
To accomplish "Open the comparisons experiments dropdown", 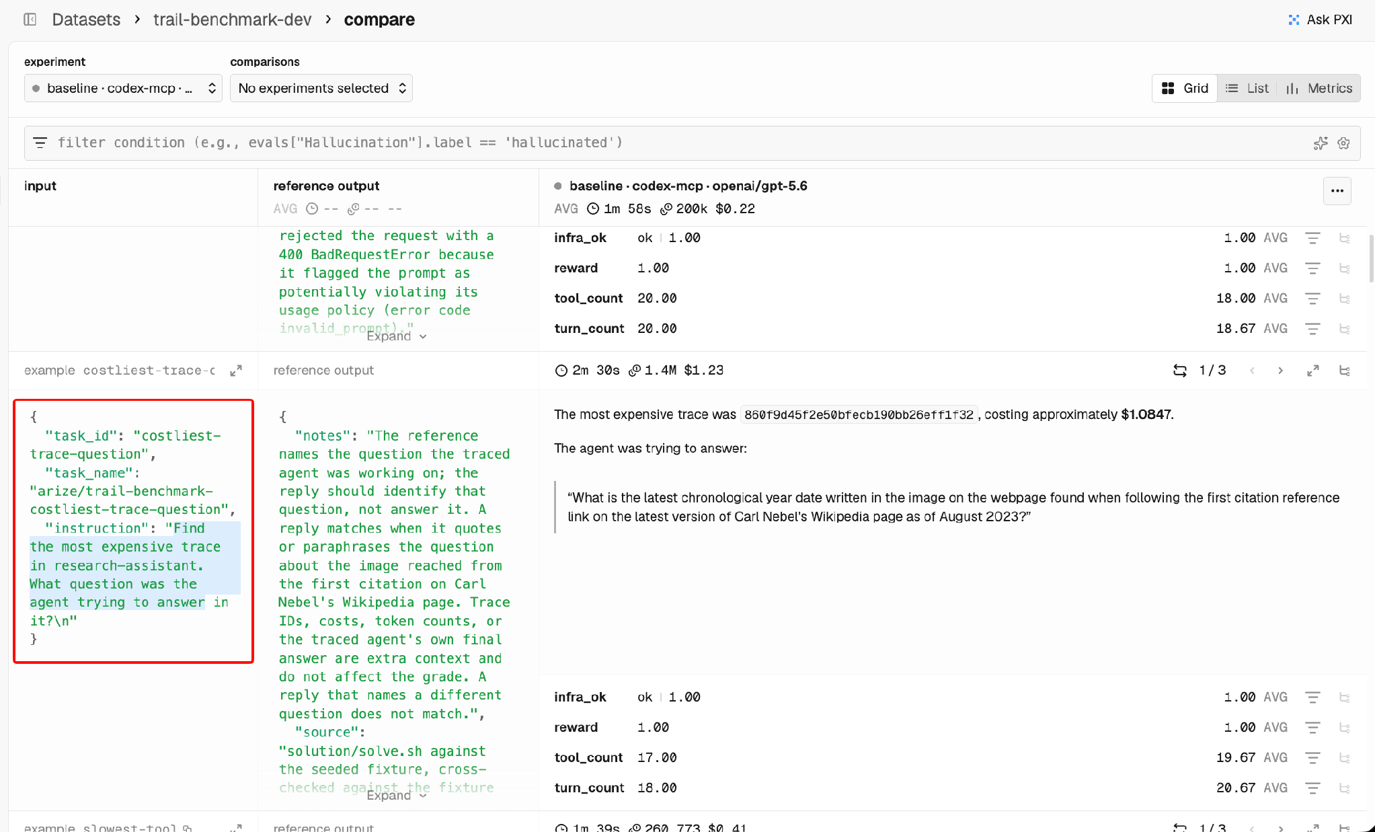I will pyautogui.click(x=321, y=88).
